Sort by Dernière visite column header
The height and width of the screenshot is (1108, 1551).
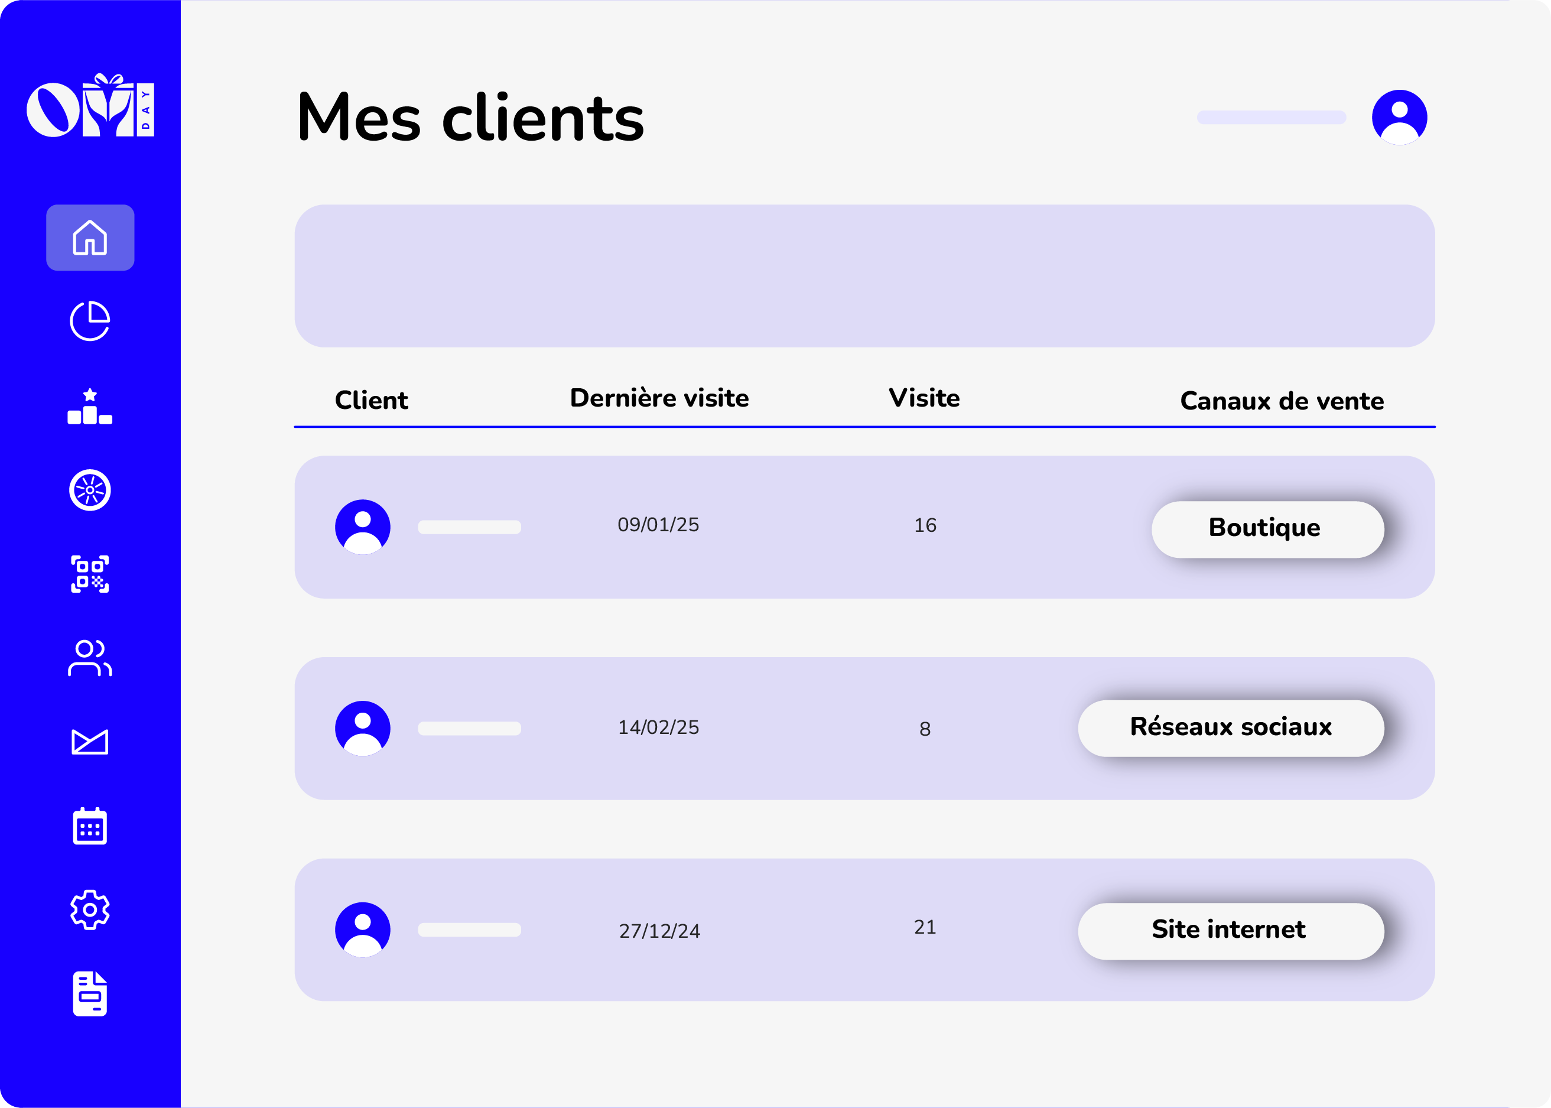pos(659,398)
